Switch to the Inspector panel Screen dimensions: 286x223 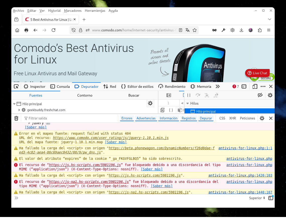(x=35, y=87)
